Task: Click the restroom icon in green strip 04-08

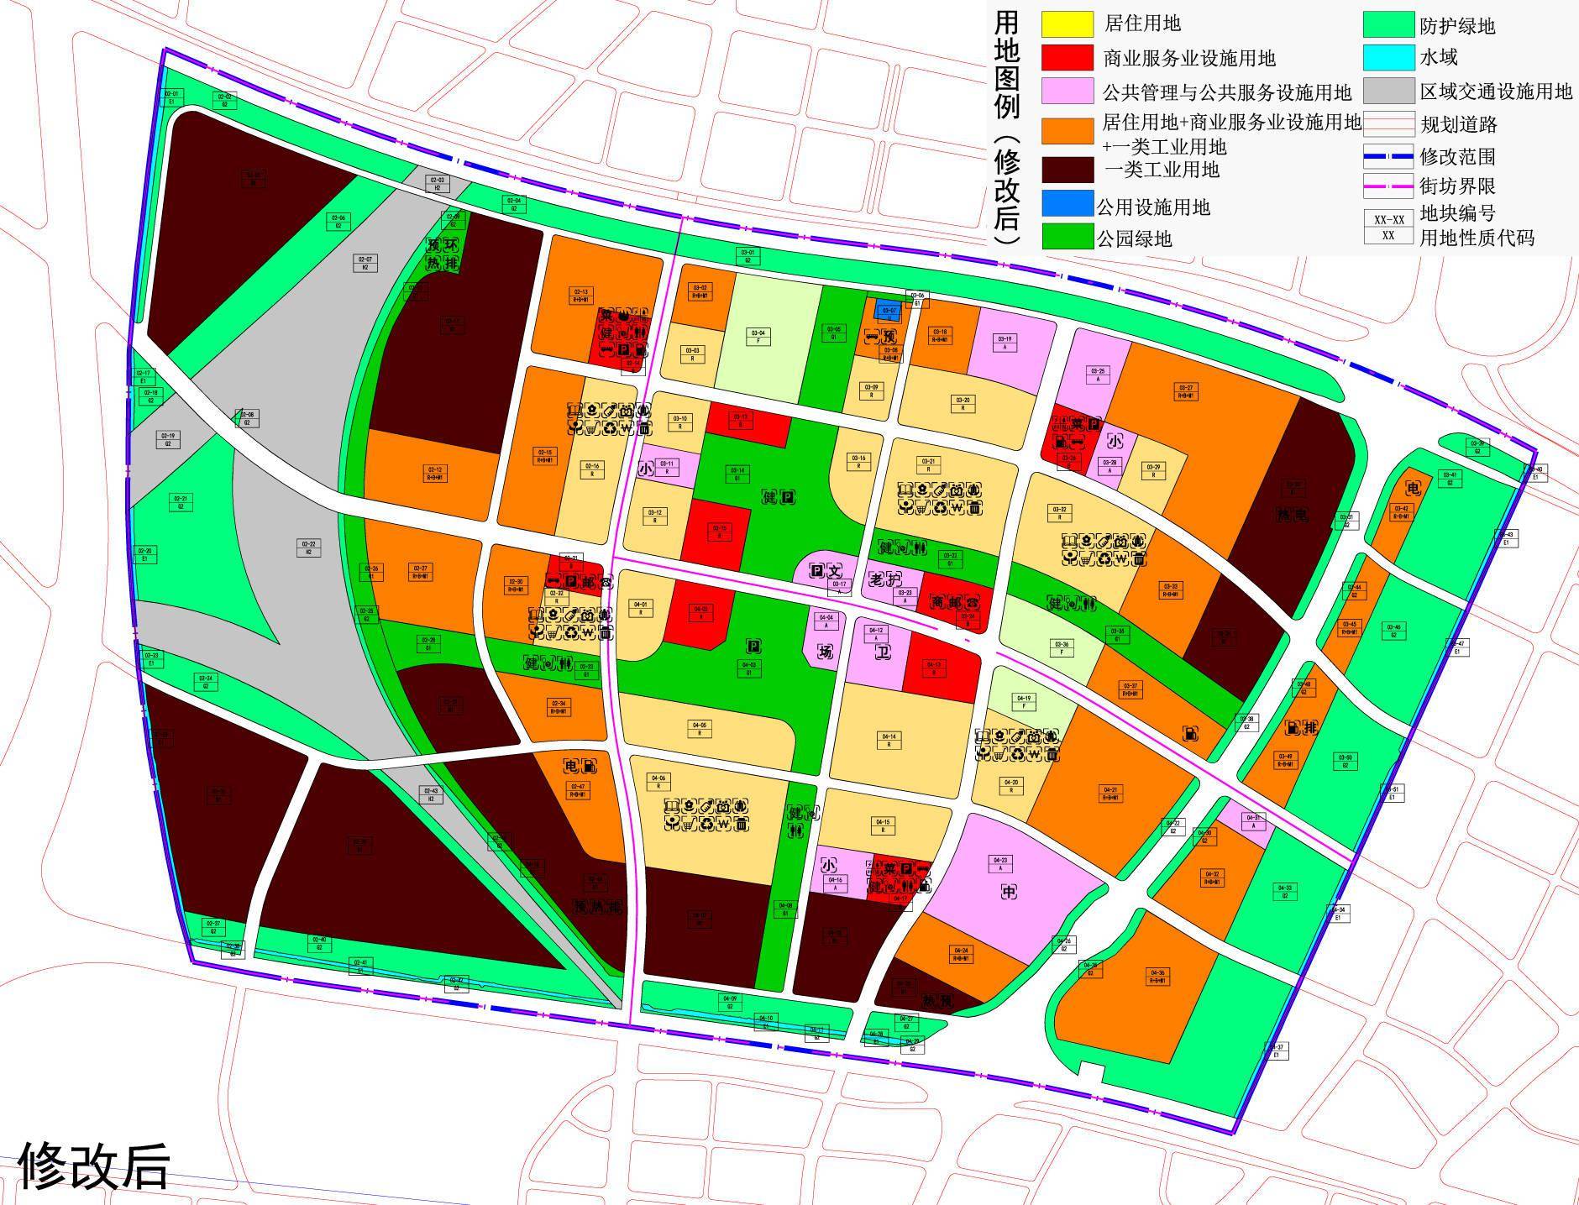Action: click(797, 830)
